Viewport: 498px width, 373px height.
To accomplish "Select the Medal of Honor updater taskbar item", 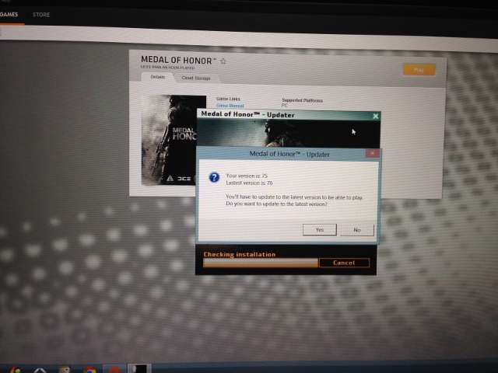I will tap(139, 368).
